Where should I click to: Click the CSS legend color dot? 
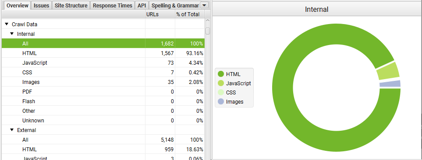[221, 92]
